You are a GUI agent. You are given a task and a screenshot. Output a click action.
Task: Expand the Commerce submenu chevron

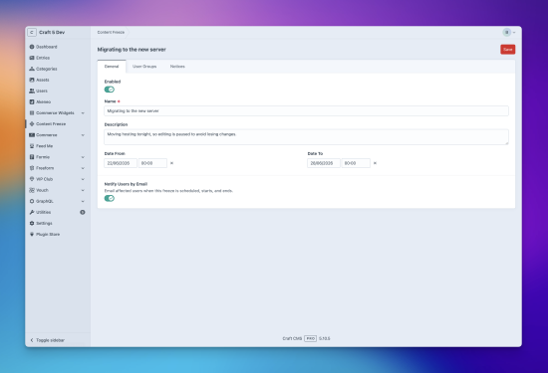pos(83,135)
